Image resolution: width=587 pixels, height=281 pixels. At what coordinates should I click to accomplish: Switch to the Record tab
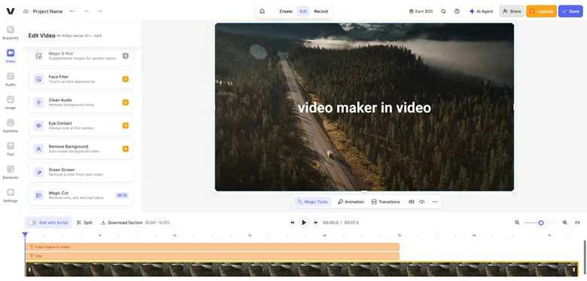[x=321, y=11]
